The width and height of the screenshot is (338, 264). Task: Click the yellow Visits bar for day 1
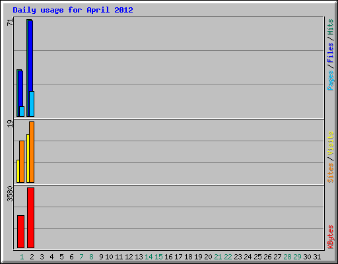[x=18, y=172]
